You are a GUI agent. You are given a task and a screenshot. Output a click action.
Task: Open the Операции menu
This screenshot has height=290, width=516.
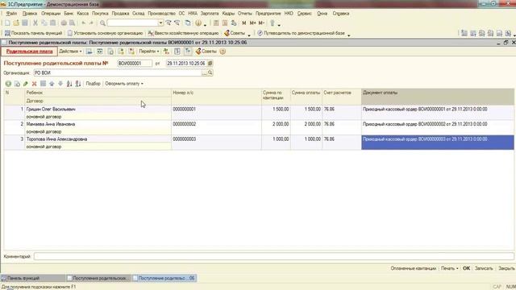tap(51, 14)
